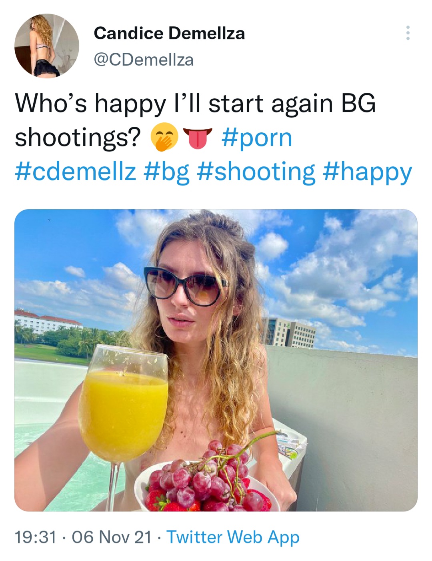
Task: Open the three-dot more options menu
Action: point(408,33)
